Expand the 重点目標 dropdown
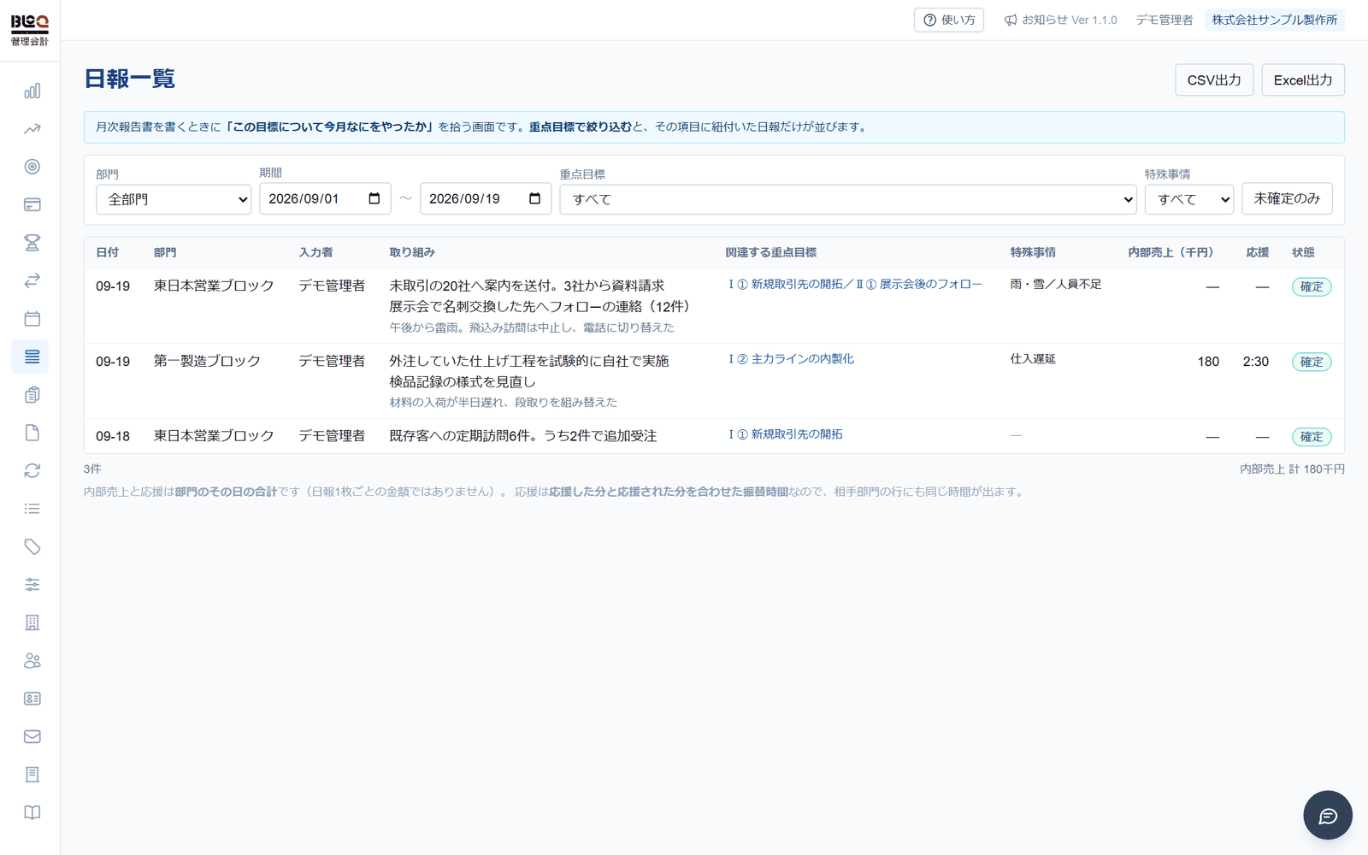 (x=848, y=199)
